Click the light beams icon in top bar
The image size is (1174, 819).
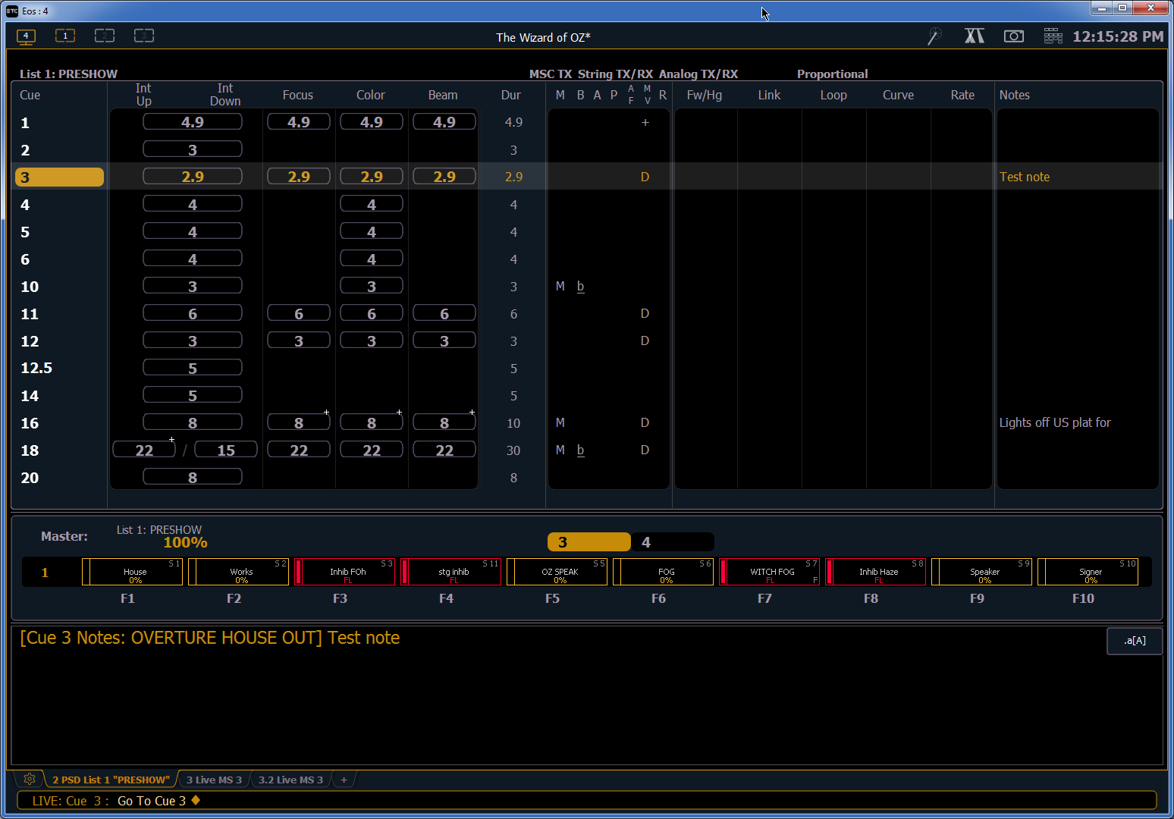pos(975,36)
